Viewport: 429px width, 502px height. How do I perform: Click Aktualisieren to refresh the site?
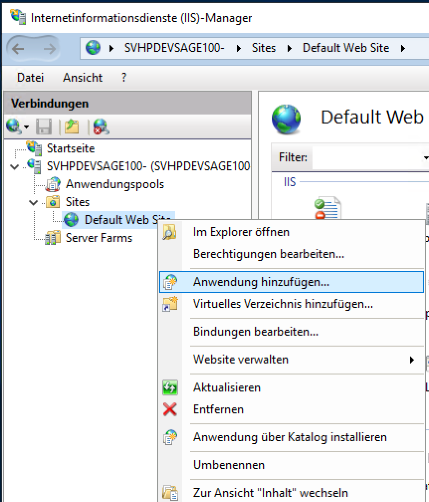pyautogui.click(x=226, y=387)
